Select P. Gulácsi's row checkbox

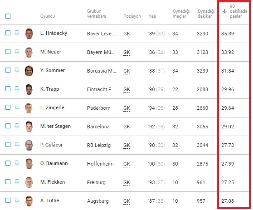8,145
